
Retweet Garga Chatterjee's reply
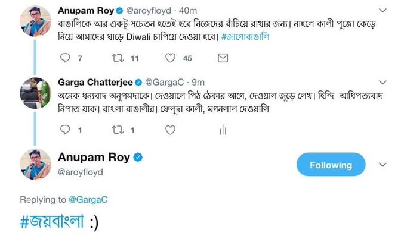(118, 130)
